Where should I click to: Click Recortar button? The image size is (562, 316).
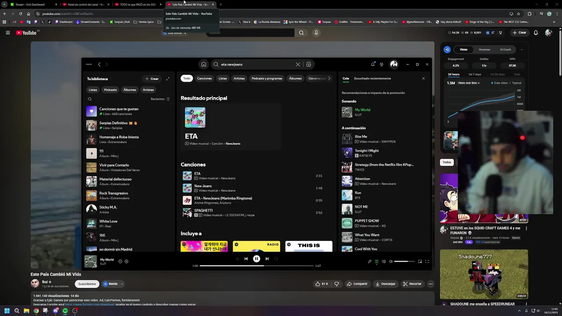(412, 284)
